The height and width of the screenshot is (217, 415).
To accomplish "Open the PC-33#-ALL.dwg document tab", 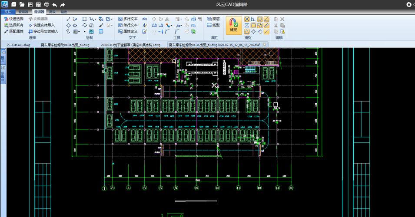I will tap(18, 45).
